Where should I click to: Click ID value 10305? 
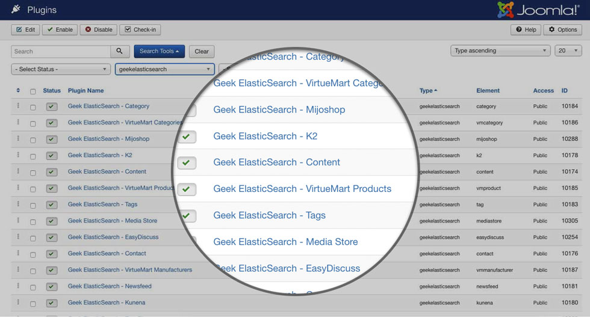pyautogui.click(x=570, y=221)
